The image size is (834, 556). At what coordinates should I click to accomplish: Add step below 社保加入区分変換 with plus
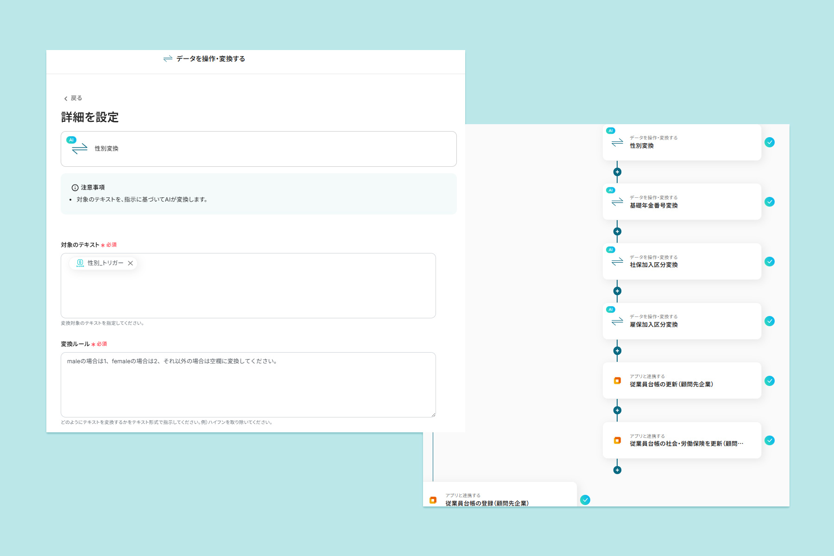[x=617, y=291]
